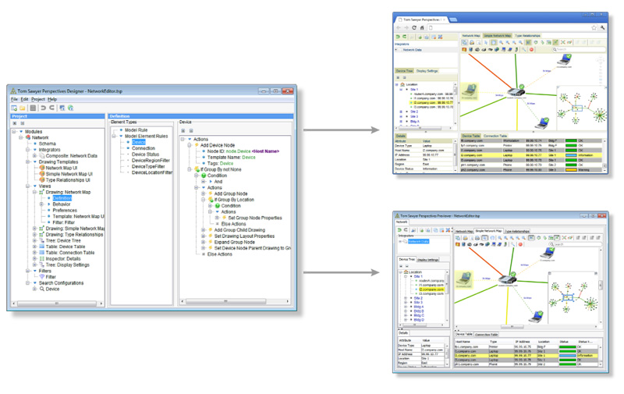624x394 pixels.
Task: Click Bldg D in Previewer Device Tree
Action: [419, 320]
